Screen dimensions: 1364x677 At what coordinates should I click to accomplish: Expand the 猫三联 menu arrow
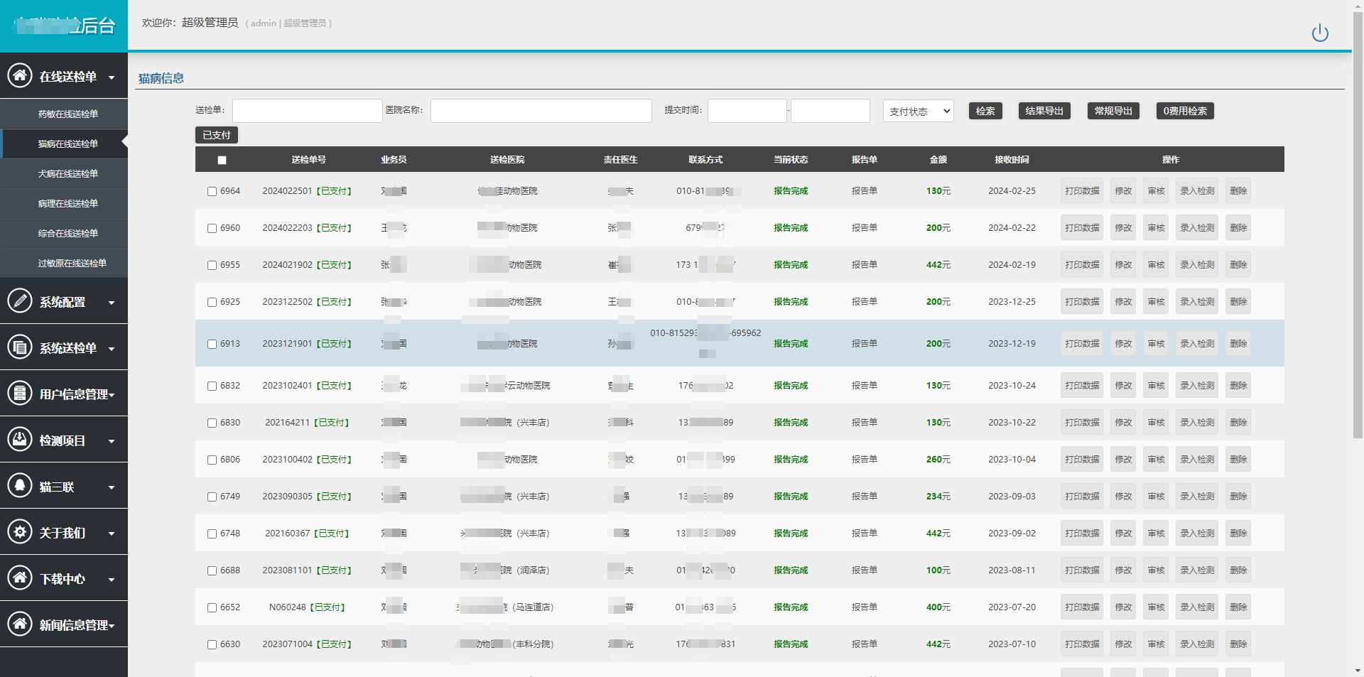112,487
